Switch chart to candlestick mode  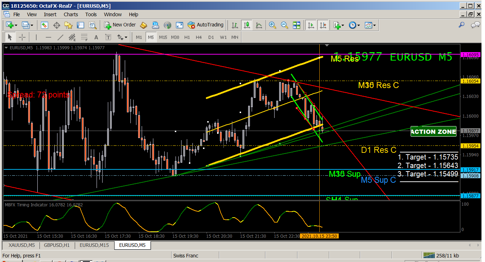(x=247, y=25)
